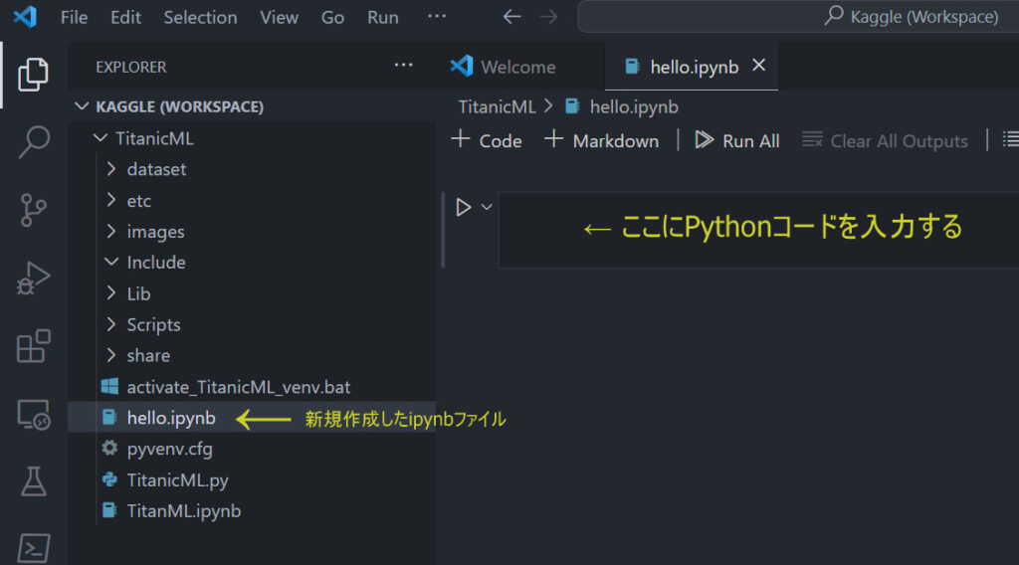Open the Testing flask icon
1019x565 pixels.
(x=34, y=482)
